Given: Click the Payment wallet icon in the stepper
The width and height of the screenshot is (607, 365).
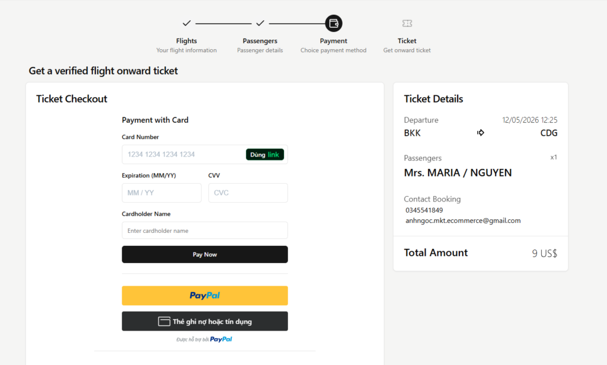Looking at the screenshot, I should [333, 23].
